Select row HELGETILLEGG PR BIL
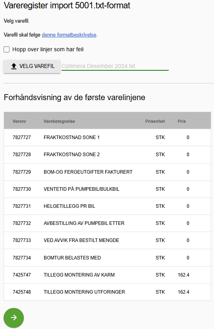 (107, 206)
